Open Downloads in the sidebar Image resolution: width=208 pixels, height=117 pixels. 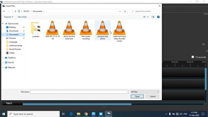[x=14, y=31]
